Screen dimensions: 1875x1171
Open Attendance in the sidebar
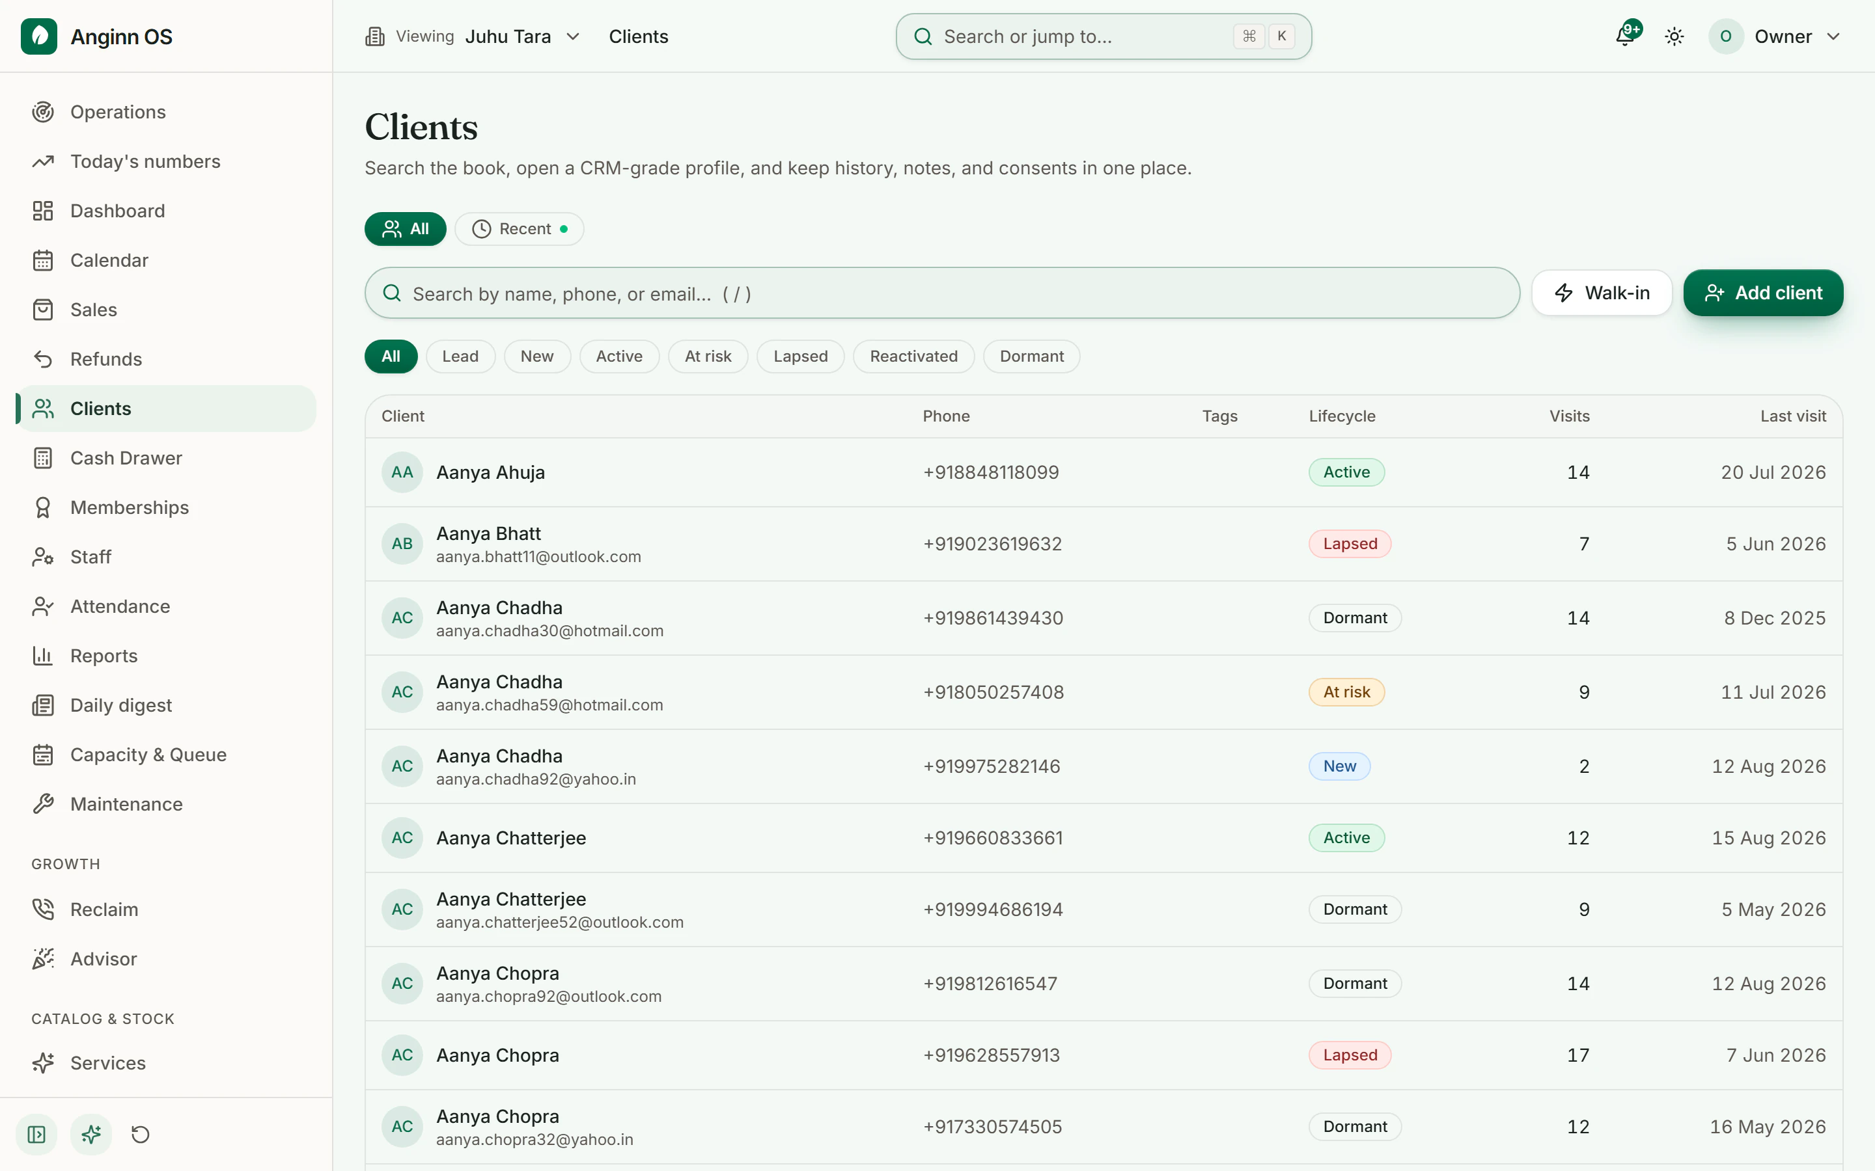click(x=166, y=606)
